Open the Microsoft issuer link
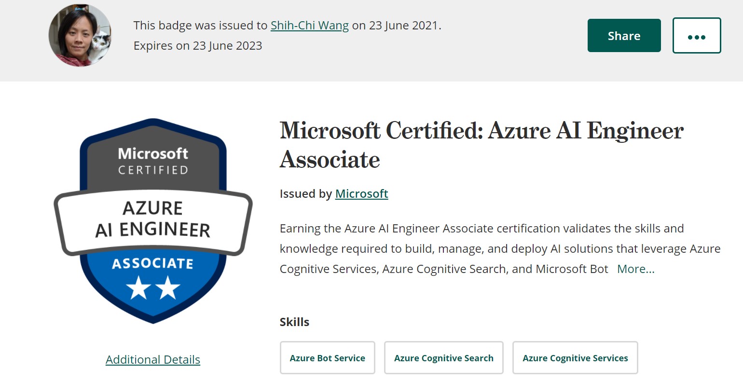 click(x=361, y=193)
